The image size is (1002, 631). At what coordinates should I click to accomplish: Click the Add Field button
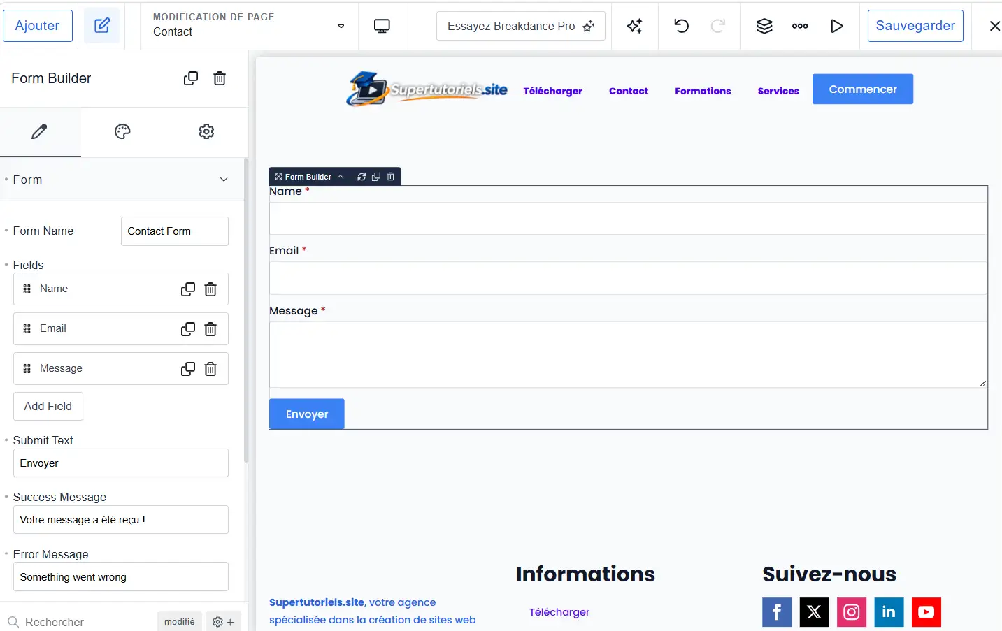pos(48,406)
